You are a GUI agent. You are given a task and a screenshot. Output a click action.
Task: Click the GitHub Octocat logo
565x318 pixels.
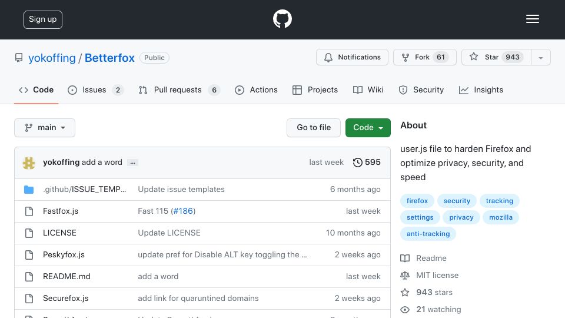(x=282, y=19)
